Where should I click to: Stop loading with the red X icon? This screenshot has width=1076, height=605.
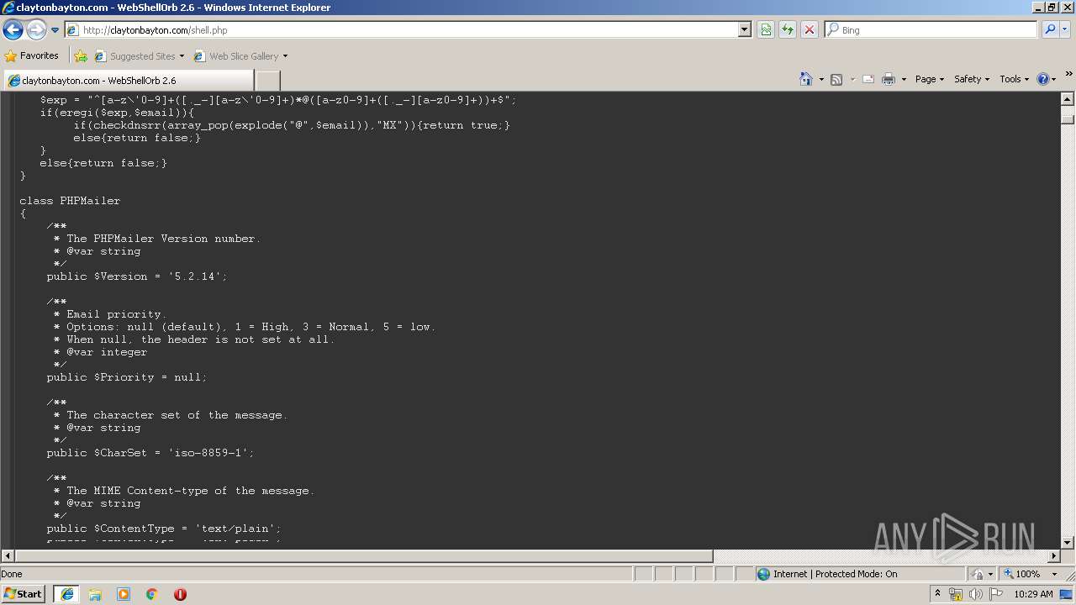click(810, 30)
